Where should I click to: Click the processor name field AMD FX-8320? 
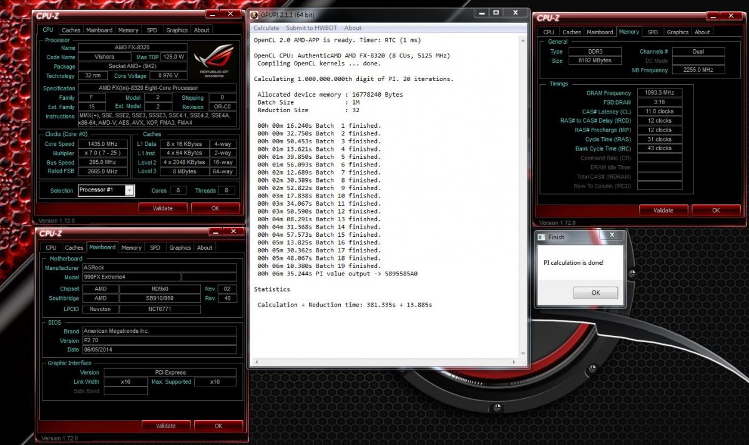(132, 48)
